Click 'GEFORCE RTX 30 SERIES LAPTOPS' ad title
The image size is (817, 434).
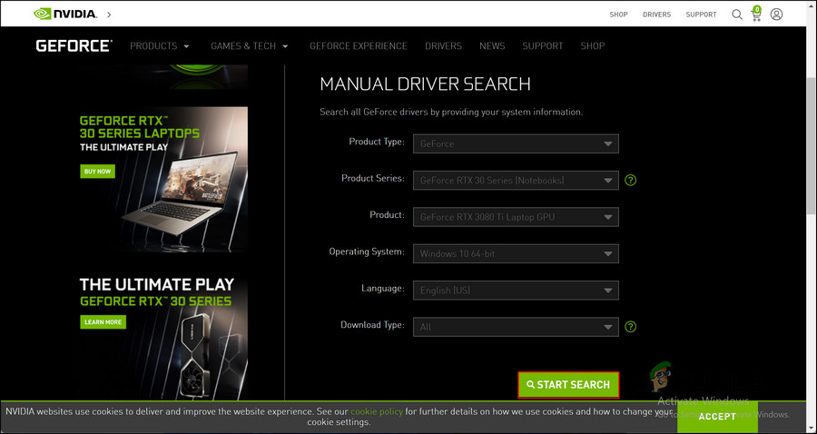tap(140, 126)
